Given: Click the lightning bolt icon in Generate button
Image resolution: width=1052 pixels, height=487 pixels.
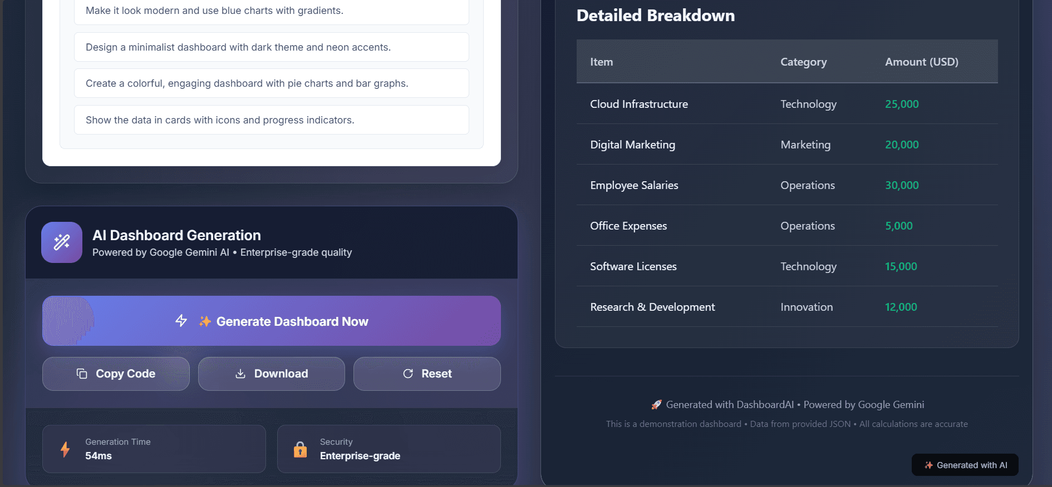Looking at the screenshot, I should (181, 320).
